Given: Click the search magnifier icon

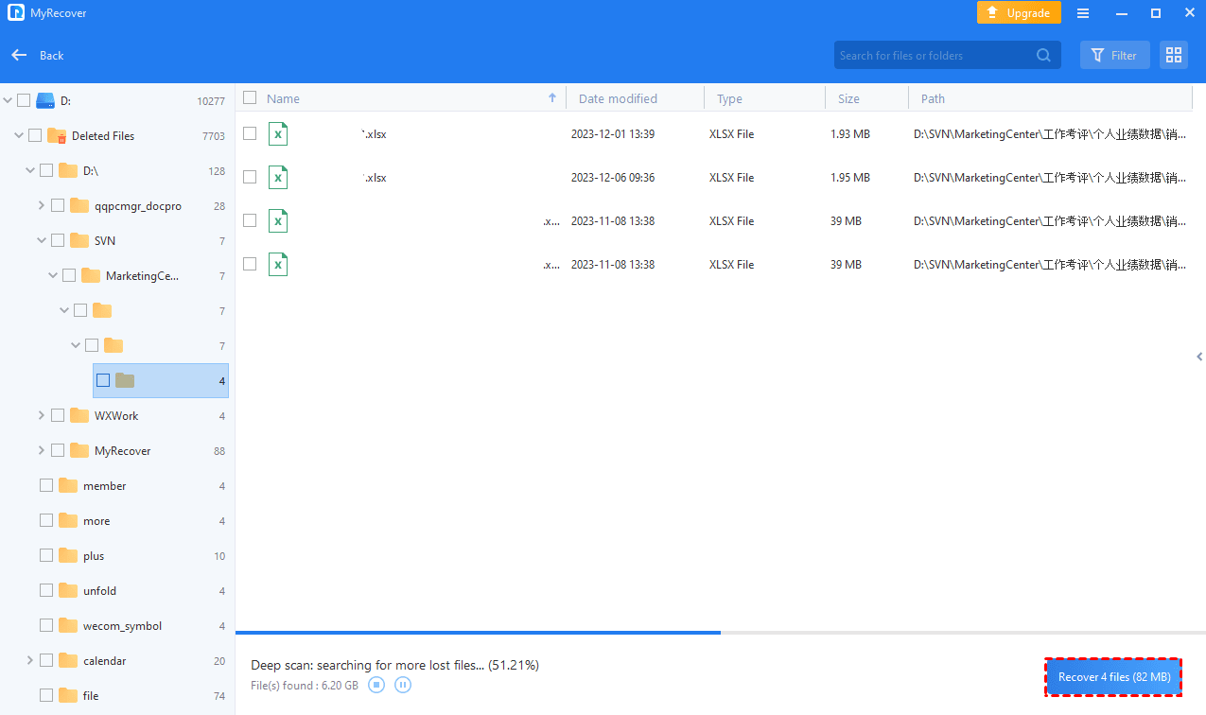Looking at the screenshot, I should pos(1043,55).
